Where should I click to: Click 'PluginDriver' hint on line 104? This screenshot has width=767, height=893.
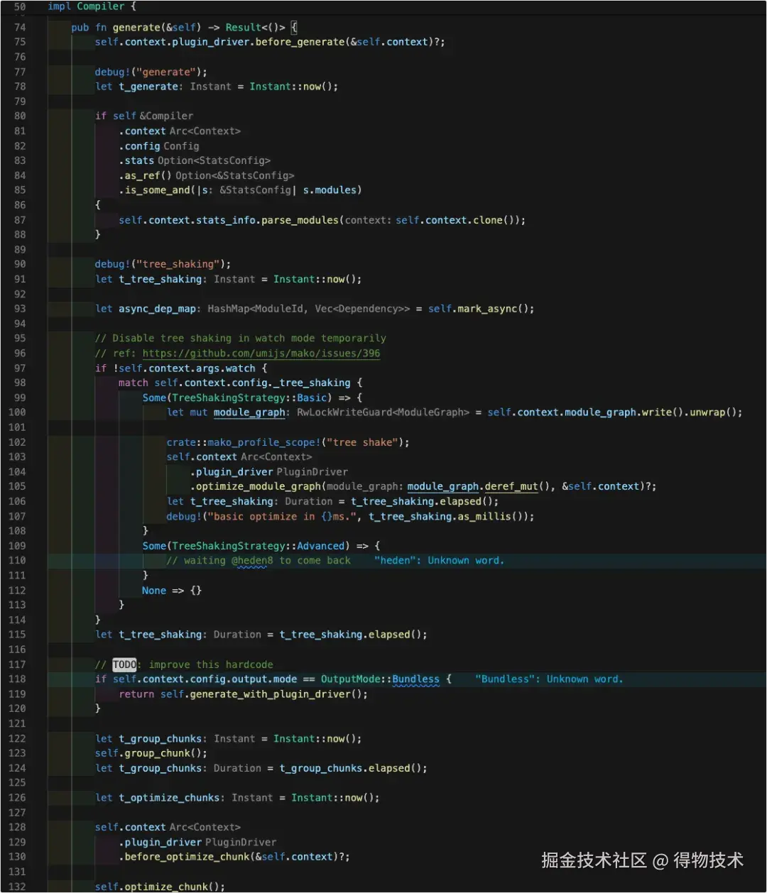[x=312, y=471]
